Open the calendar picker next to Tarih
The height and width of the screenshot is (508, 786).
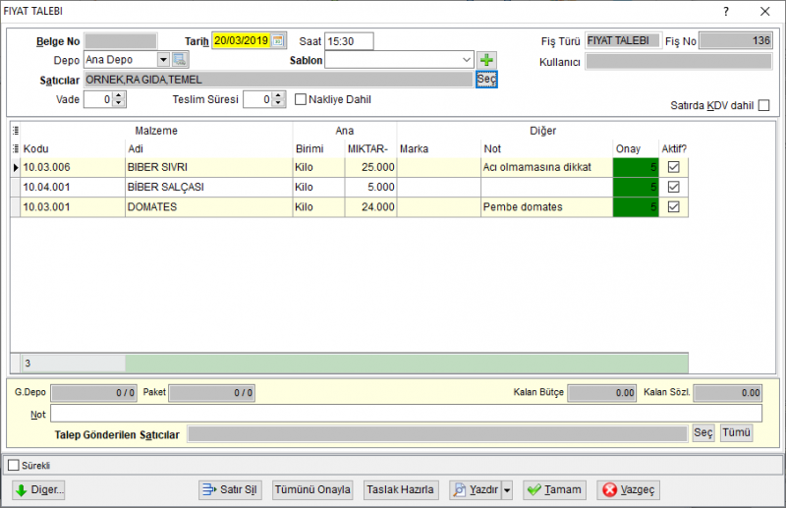tap(278, 40)
